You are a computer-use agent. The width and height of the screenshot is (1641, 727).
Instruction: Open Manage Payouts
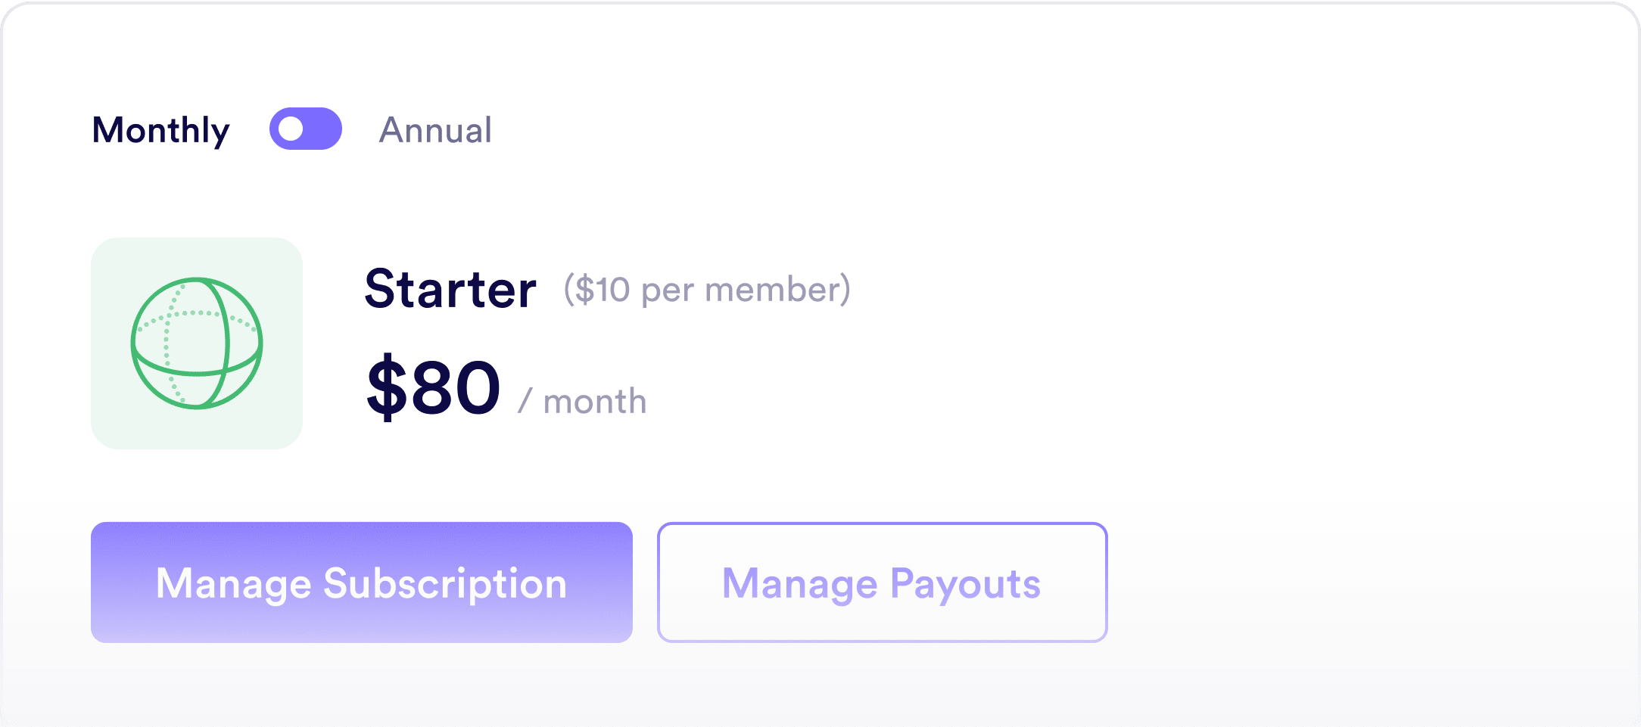tap(882, 583)
